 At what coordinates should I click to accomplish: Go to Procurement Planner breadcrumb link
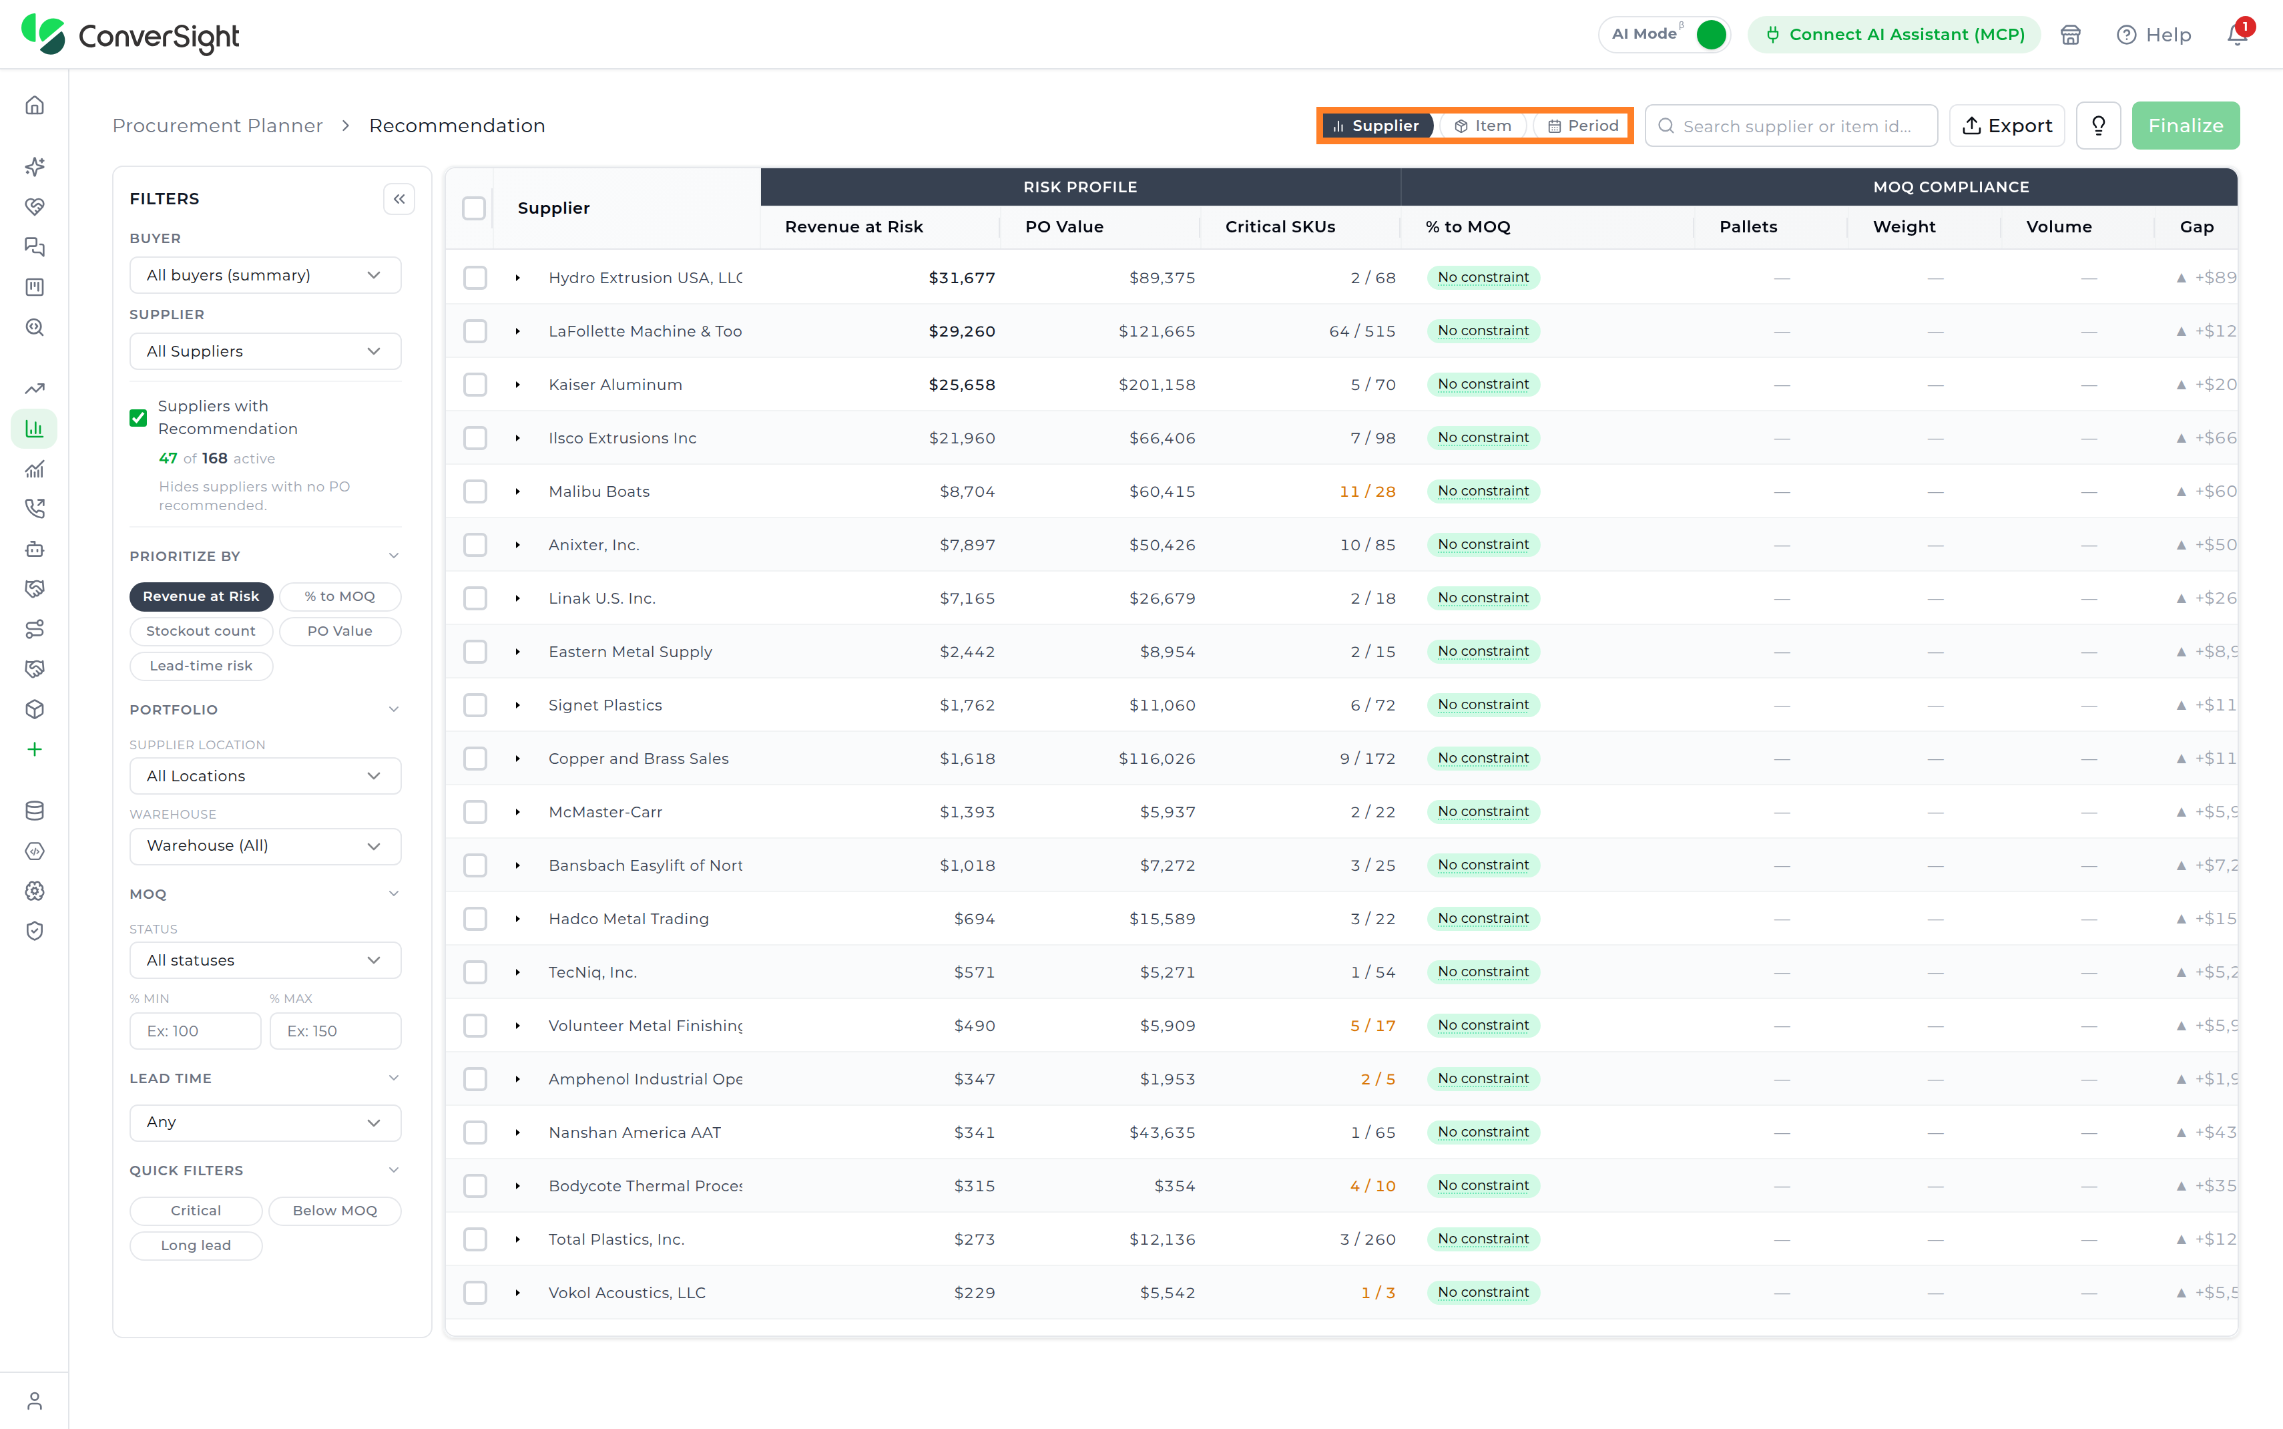point(217,126)
